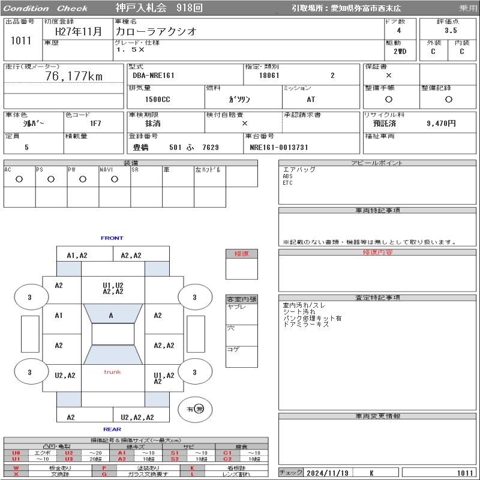Click the 査定特記事項 section header
Image resolution: width=480 pixels, height=480 pixels.
(x=377, y=298)
